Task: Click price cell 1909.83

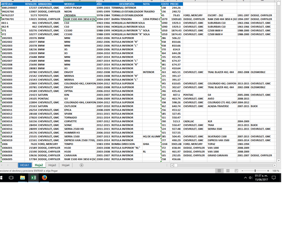Action: tap(176, 19)
